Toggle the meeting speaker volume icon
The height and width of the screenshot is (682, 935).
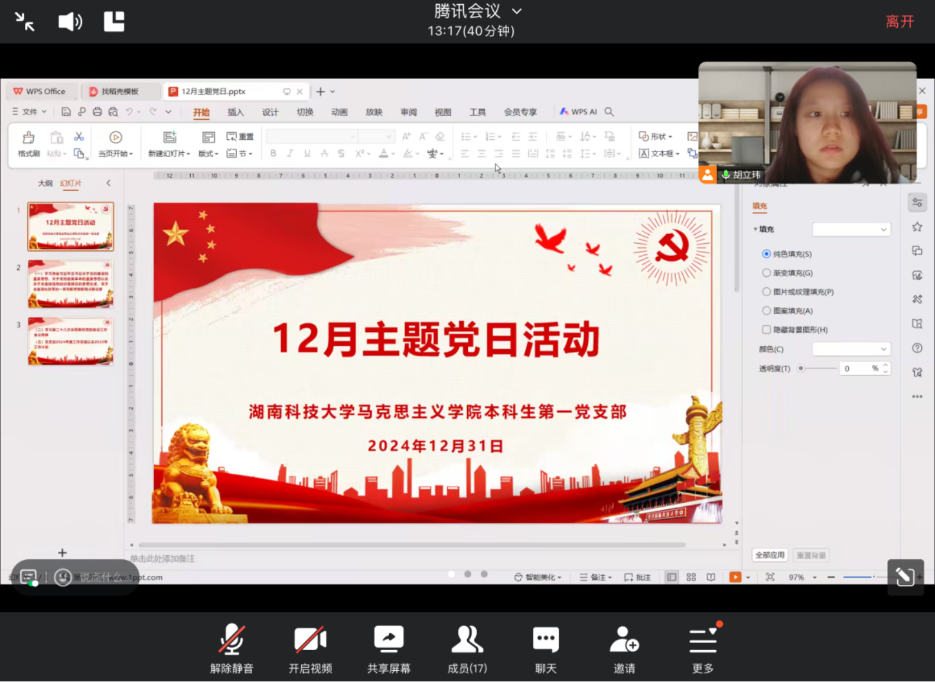click(70, 22)
